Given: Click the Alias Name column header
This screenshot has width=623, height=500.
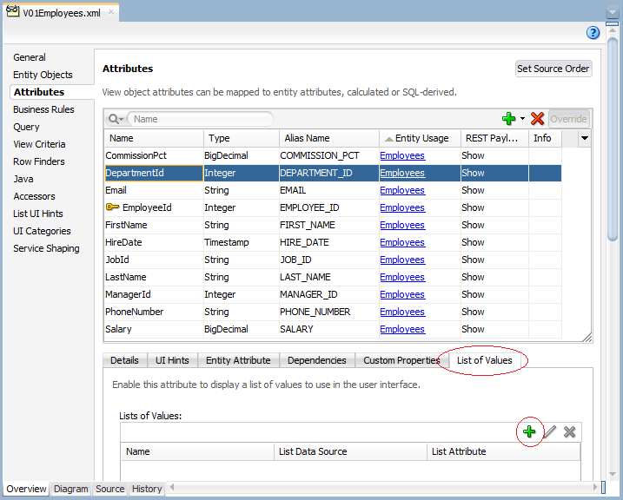Looking at the screenshot, I should click(329, 138).
